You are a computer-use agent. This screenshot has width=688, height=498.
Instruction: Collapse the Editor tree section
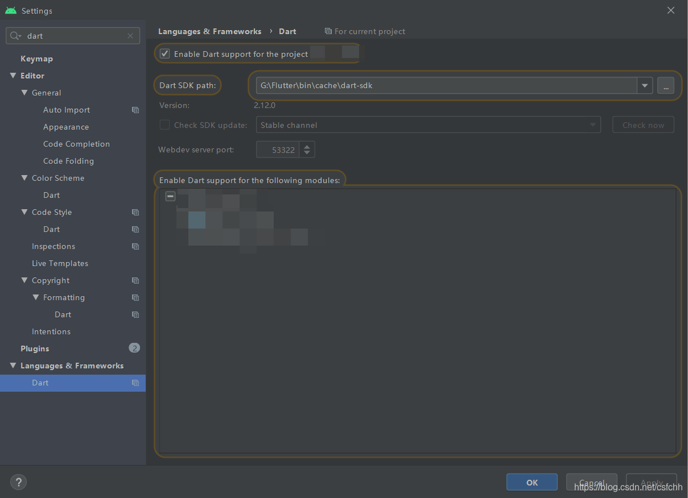(x=13, y=76)
